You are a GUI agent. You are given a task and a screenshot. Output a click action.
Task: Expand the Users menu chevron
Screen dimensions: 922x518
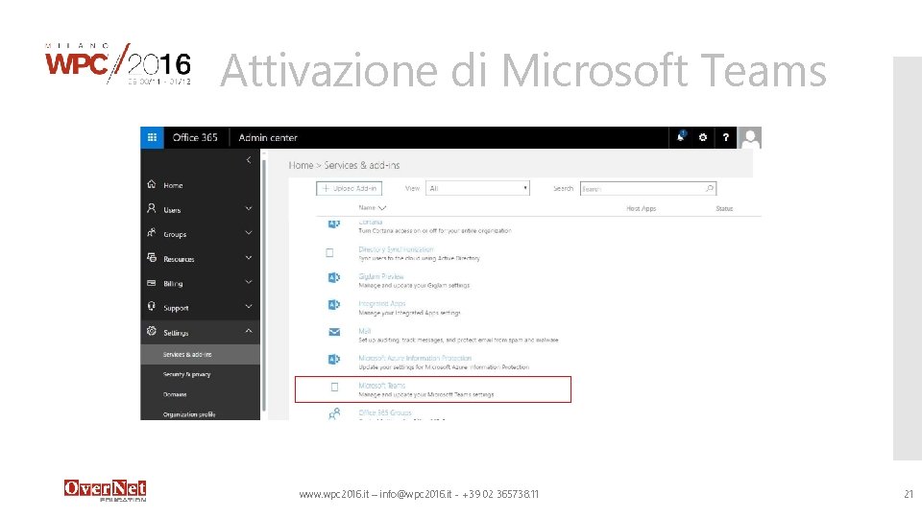pos(249,208)
